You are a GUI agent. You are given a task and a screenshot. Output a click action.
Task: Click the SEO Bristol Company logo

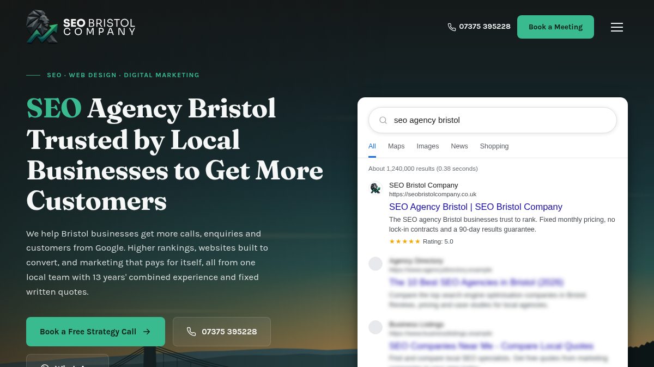pos(81,27)
